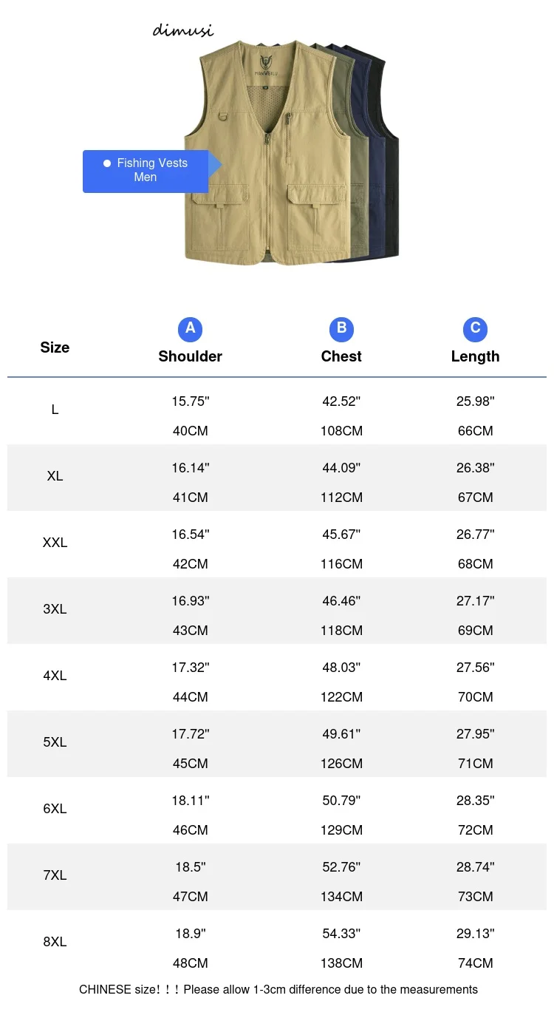Choose the 8XL size row label
The image size is (554, 1035).
click(x=55, y=942)
